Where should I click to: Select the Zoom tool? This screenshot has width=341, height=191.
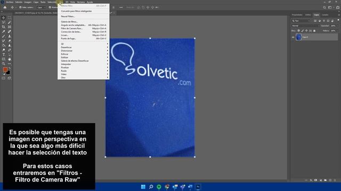(x=4, y=64)
